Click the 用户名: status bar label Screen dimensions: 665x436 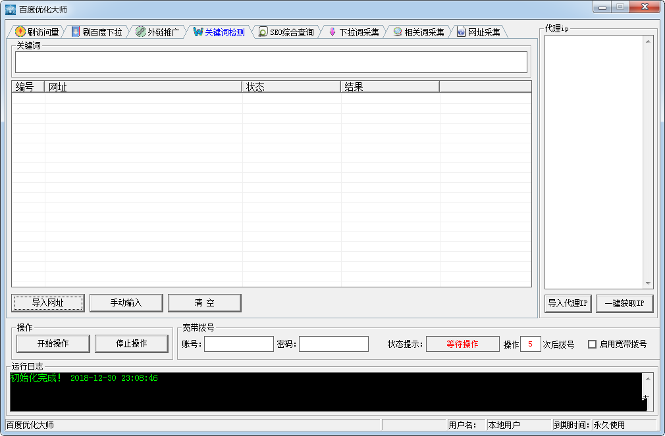pyautogui.click(x=462, y=425)
